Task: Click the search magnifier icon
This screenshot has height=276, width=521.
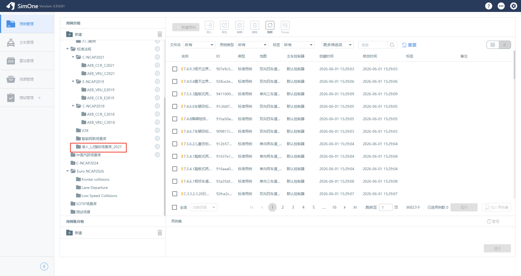Action: click(x=392, y=45)
